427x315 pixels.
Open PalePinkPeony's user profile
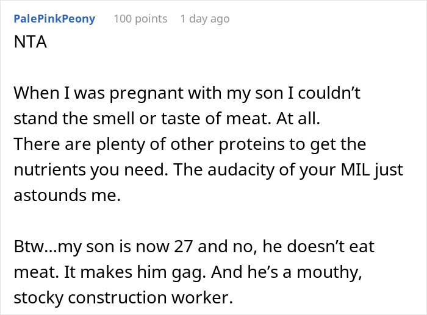click(54, 19)
